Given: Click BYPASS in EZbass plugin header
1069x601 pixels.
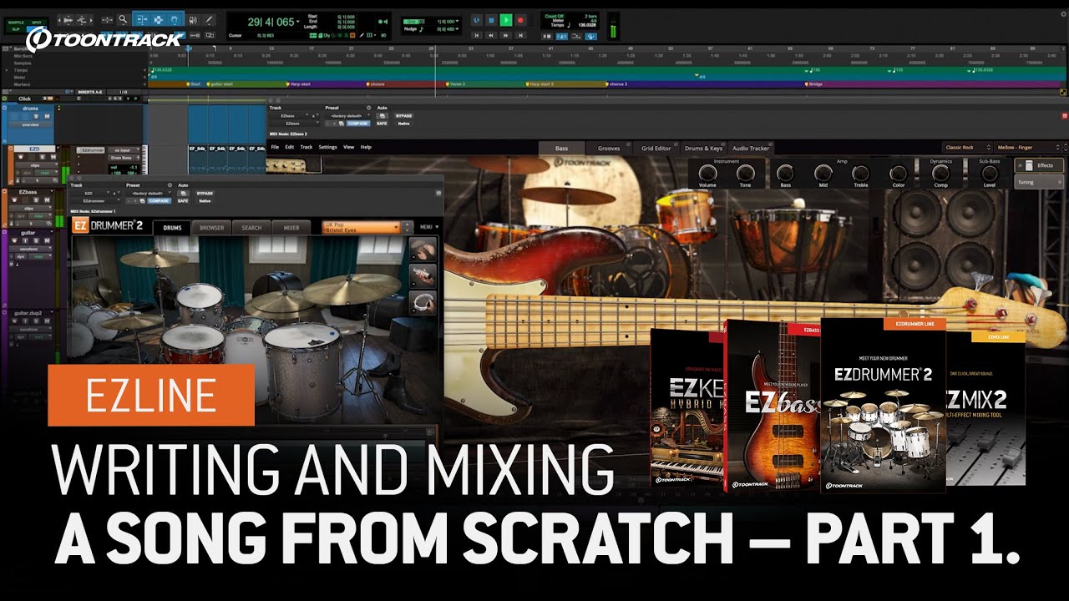Looking at the screenshot, I should (404, 116).
